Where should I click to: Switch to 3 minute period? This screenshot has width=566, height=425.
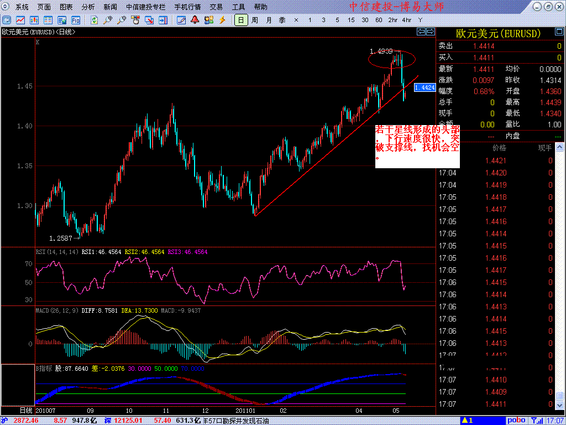(323, 20)
